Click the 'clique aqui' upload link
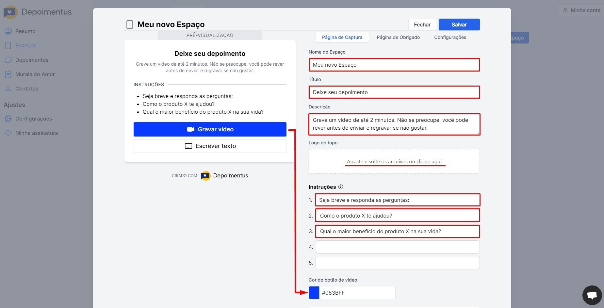This screenshot has height=308, width=604. 429,162
